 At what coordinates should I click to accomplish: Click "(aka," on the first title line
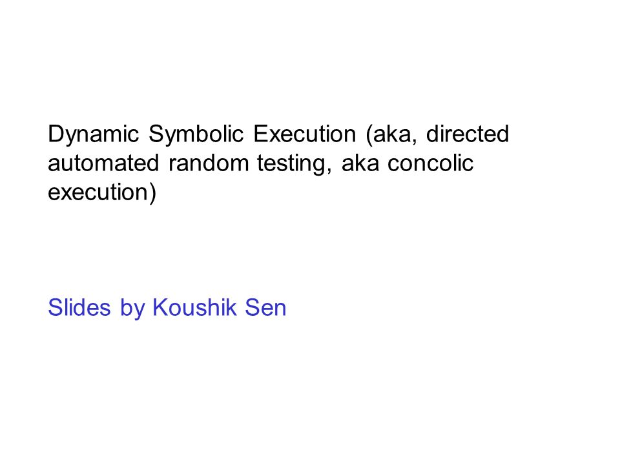pos(391,136)
